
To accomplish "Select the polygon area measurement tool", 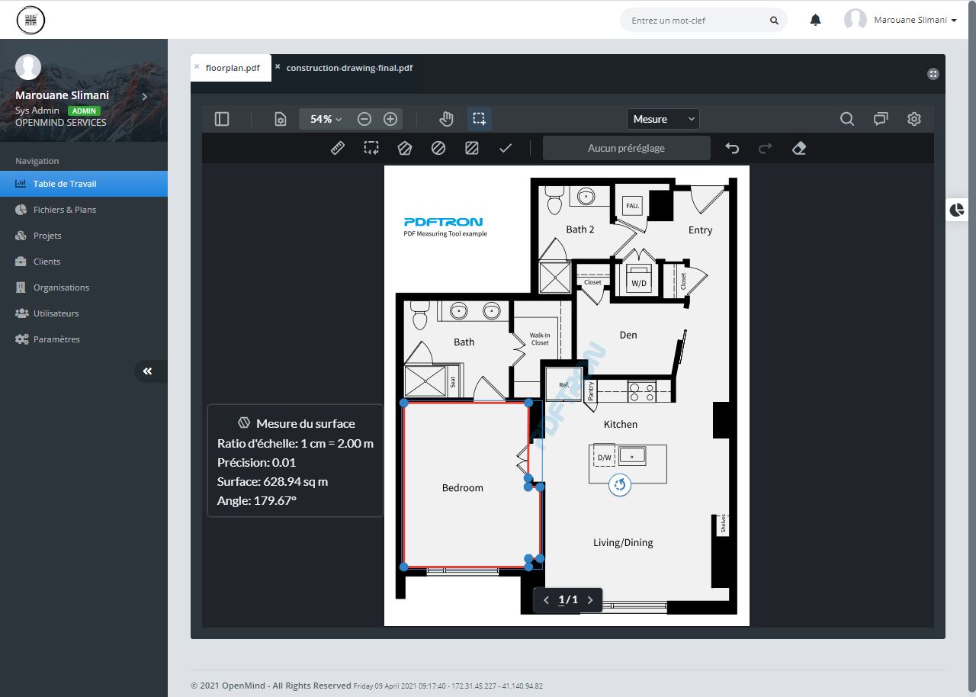I will tap(405, 148).
